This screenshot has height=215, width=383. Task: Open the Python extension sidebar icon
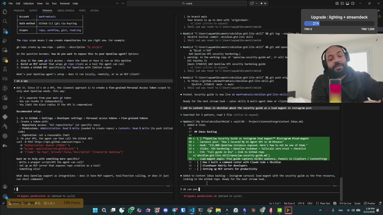coord(5,117)
